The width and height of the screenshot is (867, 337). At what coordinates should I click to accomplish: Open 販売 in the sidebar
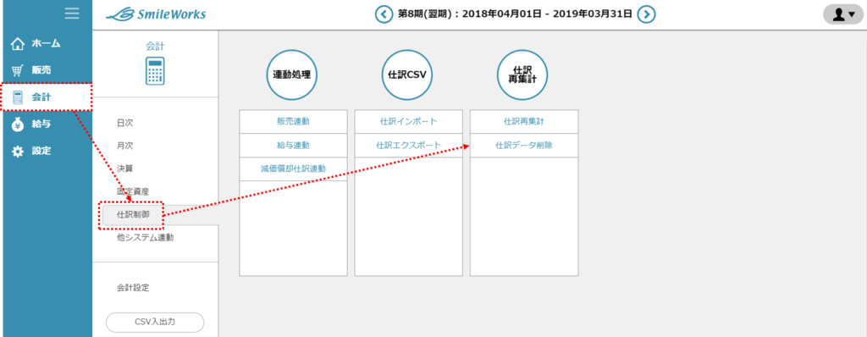point(32,69)
